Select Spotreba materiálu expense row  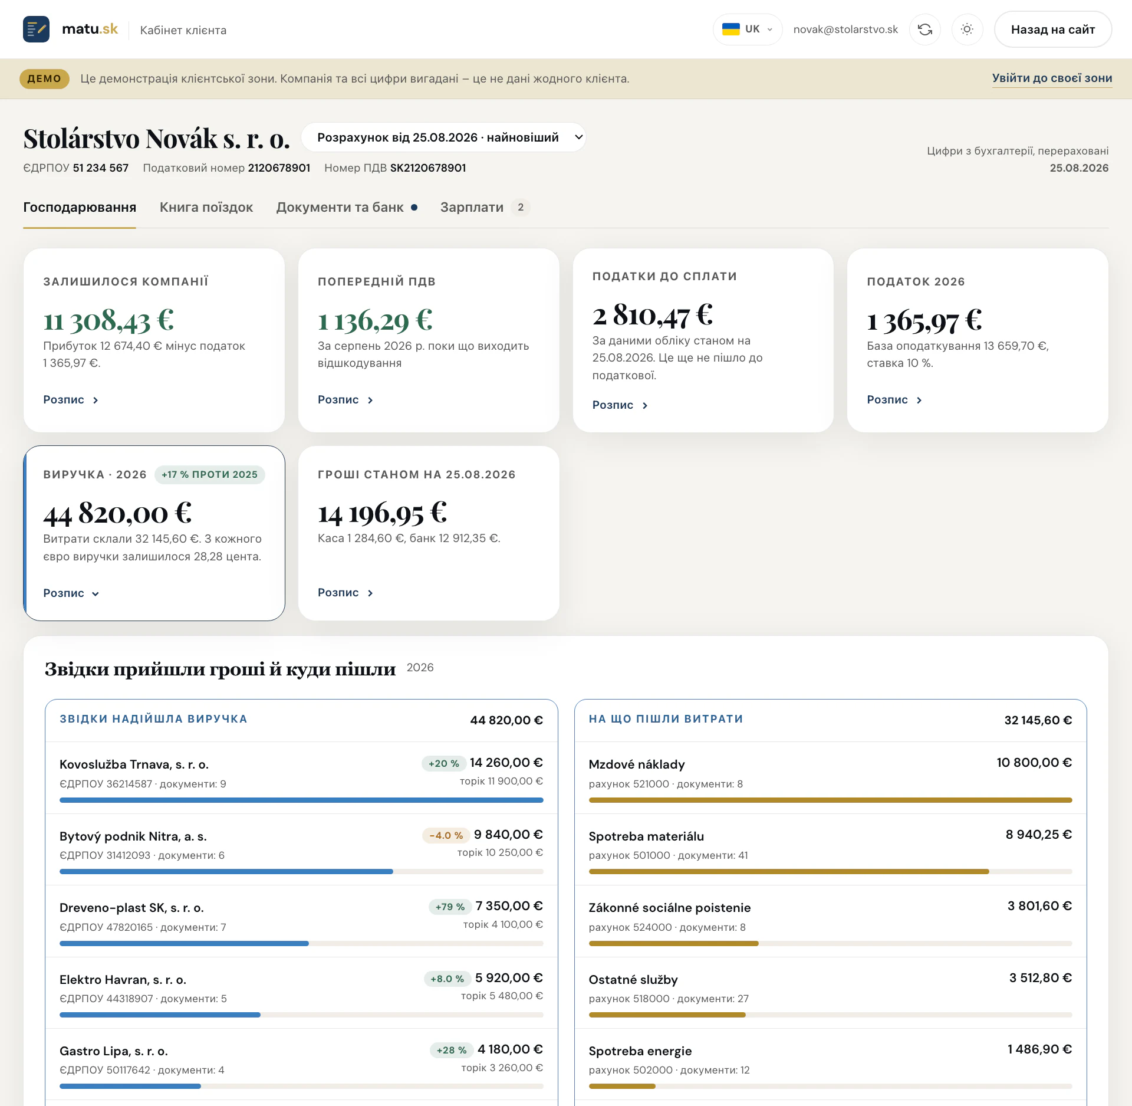830,850
